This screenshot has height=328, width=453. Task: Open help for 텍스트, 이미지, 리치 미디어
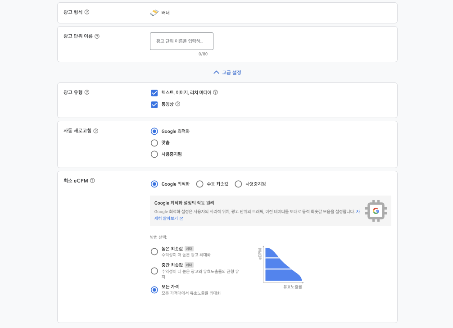(215, 92)
